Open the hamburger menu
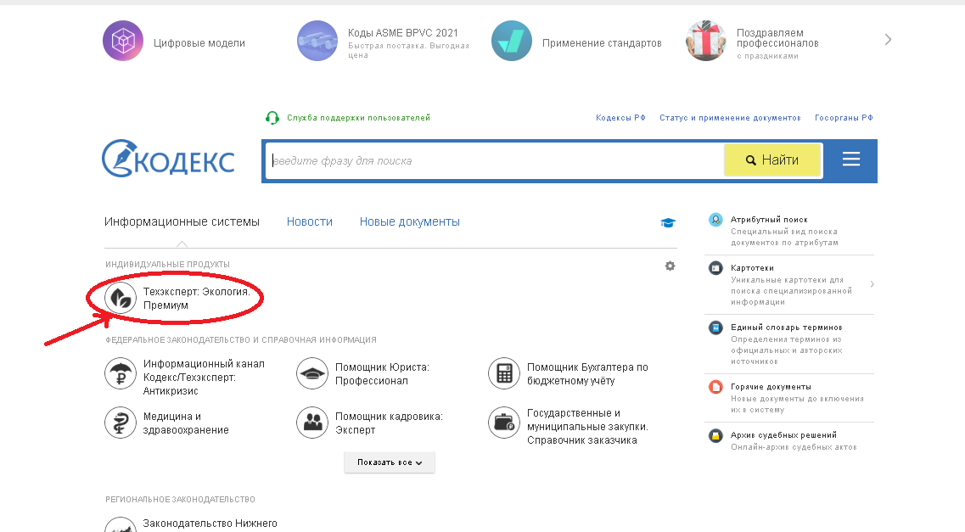The width and height of the screenshot is (965, 532). [851, 160]
